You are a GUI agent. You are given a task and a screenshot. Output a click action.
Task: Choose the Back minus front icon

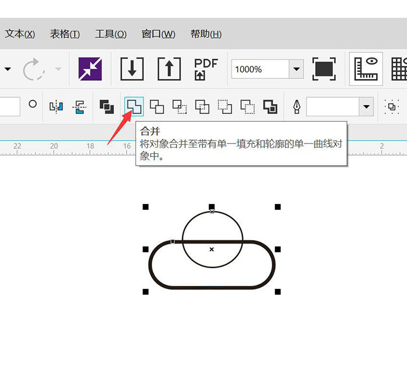(248, 106)
